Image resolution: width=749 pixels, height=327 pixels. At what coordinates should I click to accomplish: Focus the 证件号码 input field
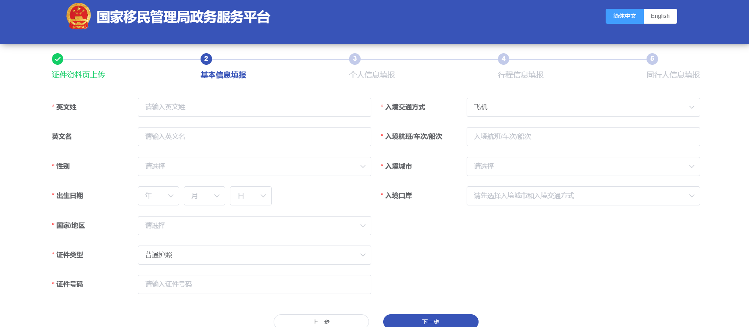pyautogui.click(x=255, y=284)
